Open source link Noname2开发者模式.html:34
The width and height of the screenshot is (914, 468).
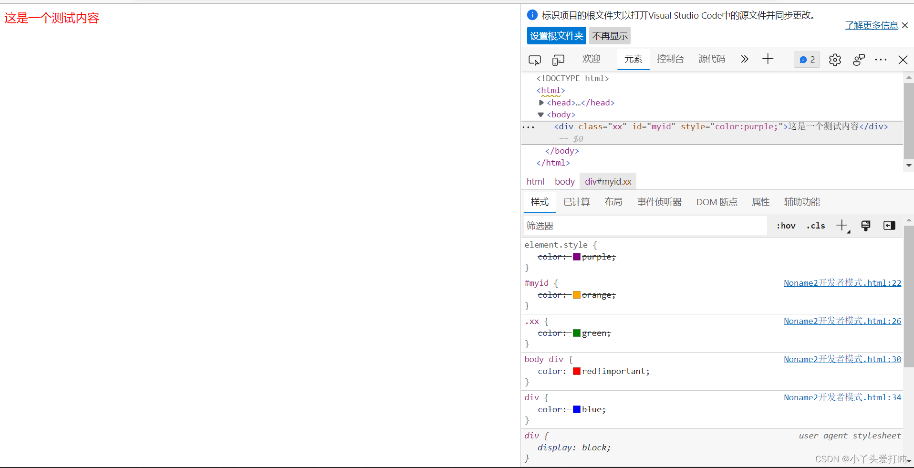click(x=842, y=397)
